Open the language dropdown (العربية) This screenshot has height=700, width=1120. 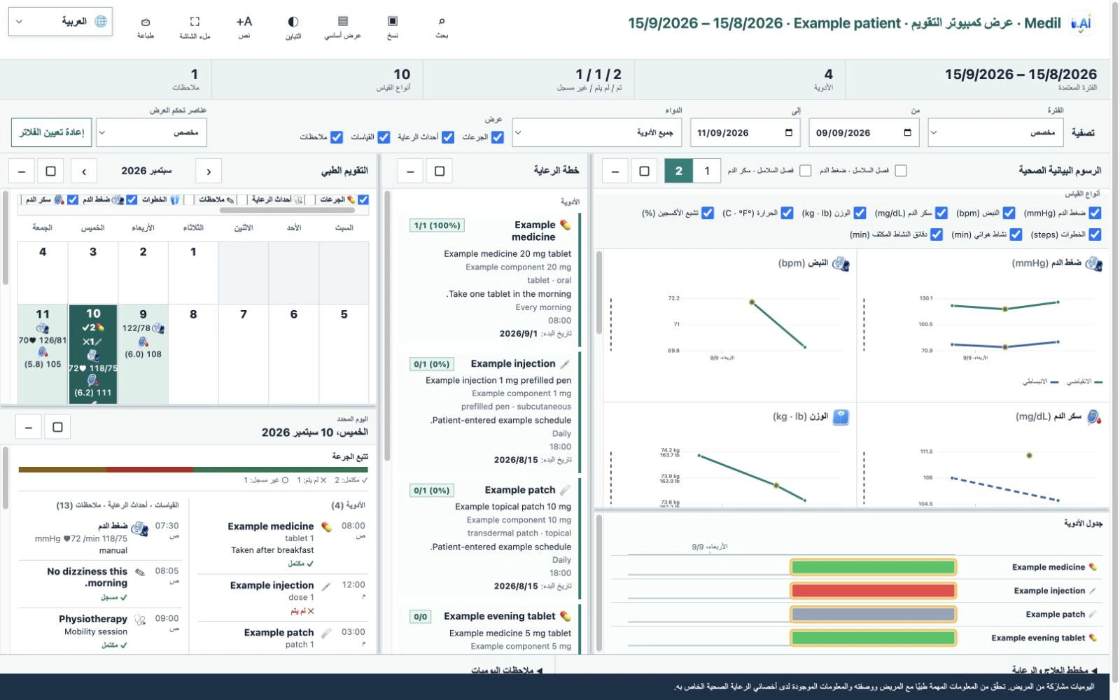[60, 22]
